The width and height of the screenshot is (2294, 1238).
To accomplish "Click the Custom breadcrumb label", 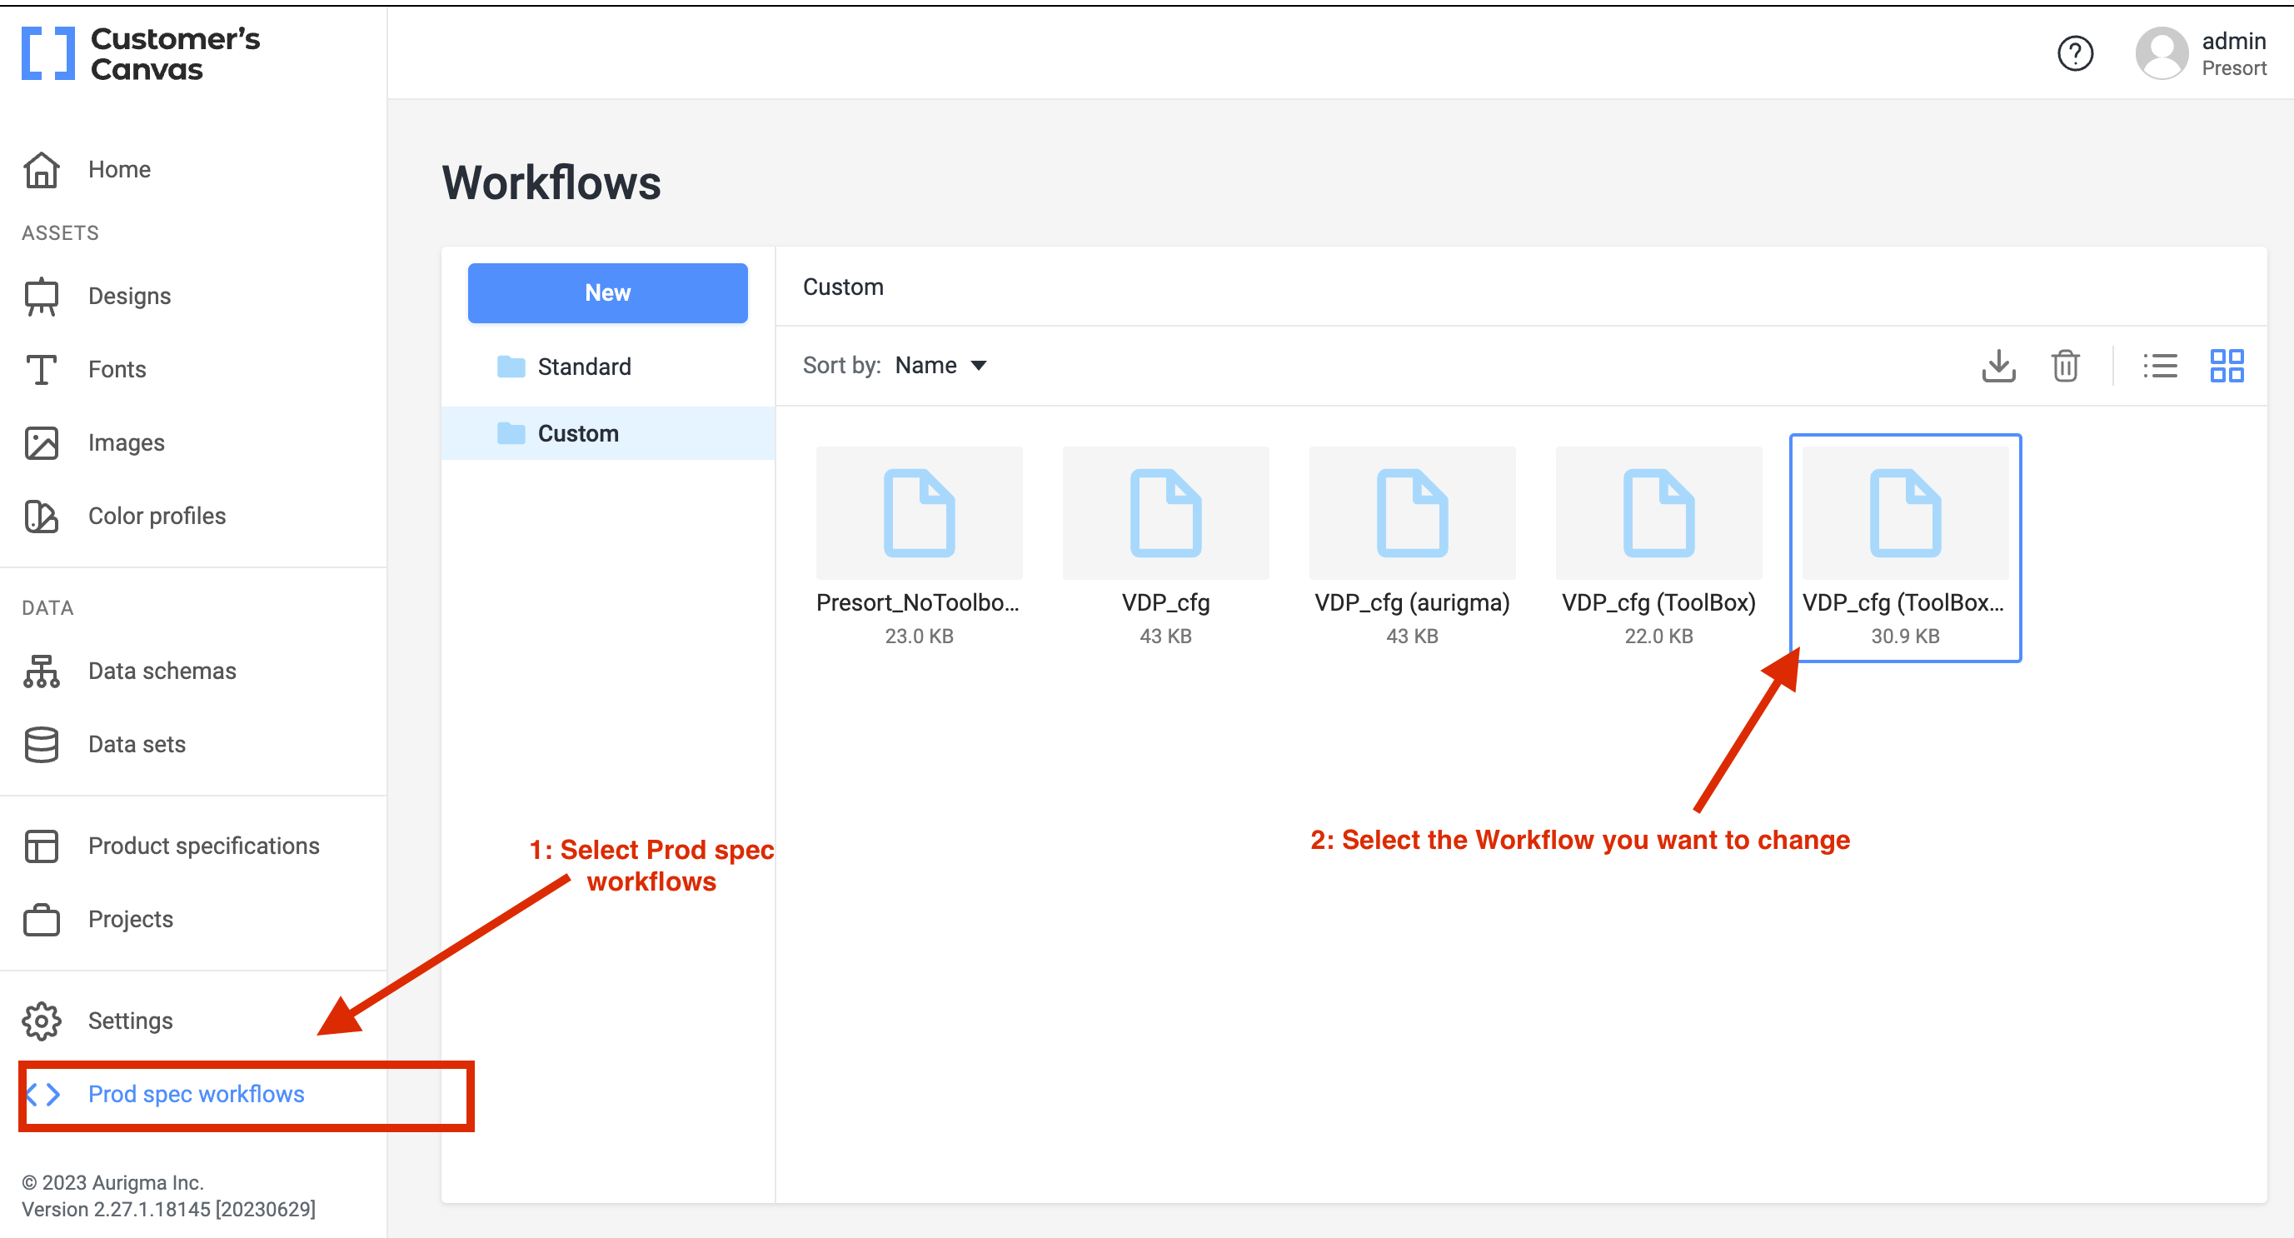I will click(x=842, y=287).
